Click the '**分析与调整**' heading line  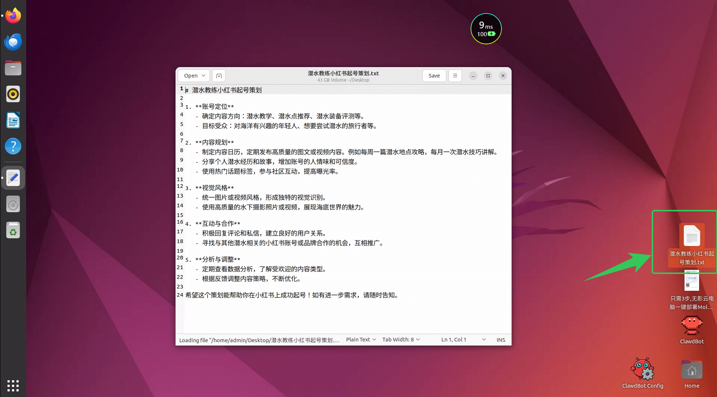(213, 259)
